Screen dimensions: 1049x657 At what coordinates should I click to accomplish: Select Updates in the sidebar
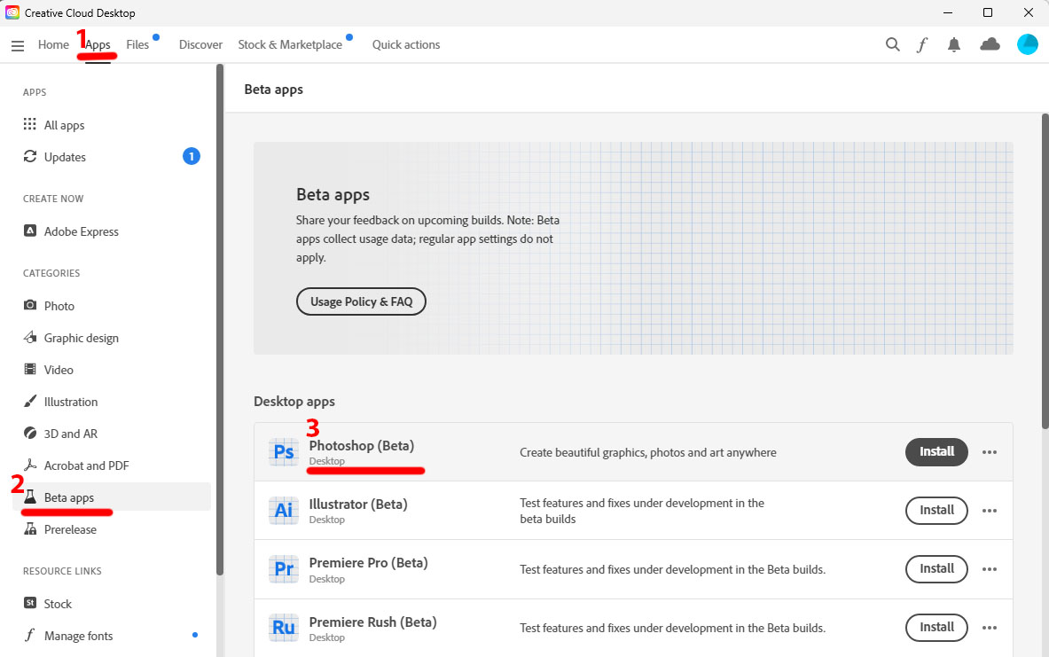pyautogui.click(x=65, y=156)
